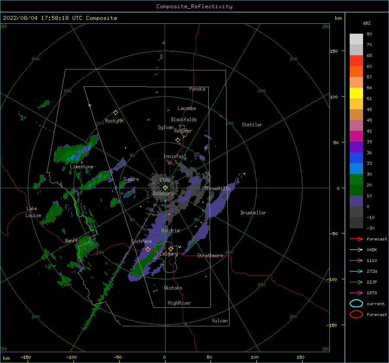Image resolution: width=389 pixels, height=363 pixels.
Task: Click the 36 dBZ purple color swatch
Action: [x=356, y=147]
